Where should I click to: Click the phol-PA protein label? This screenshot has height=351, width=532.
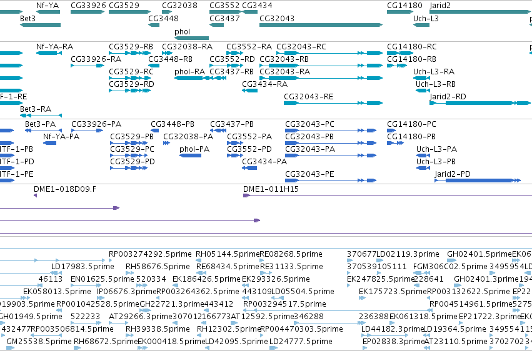[x=194, y=149]
